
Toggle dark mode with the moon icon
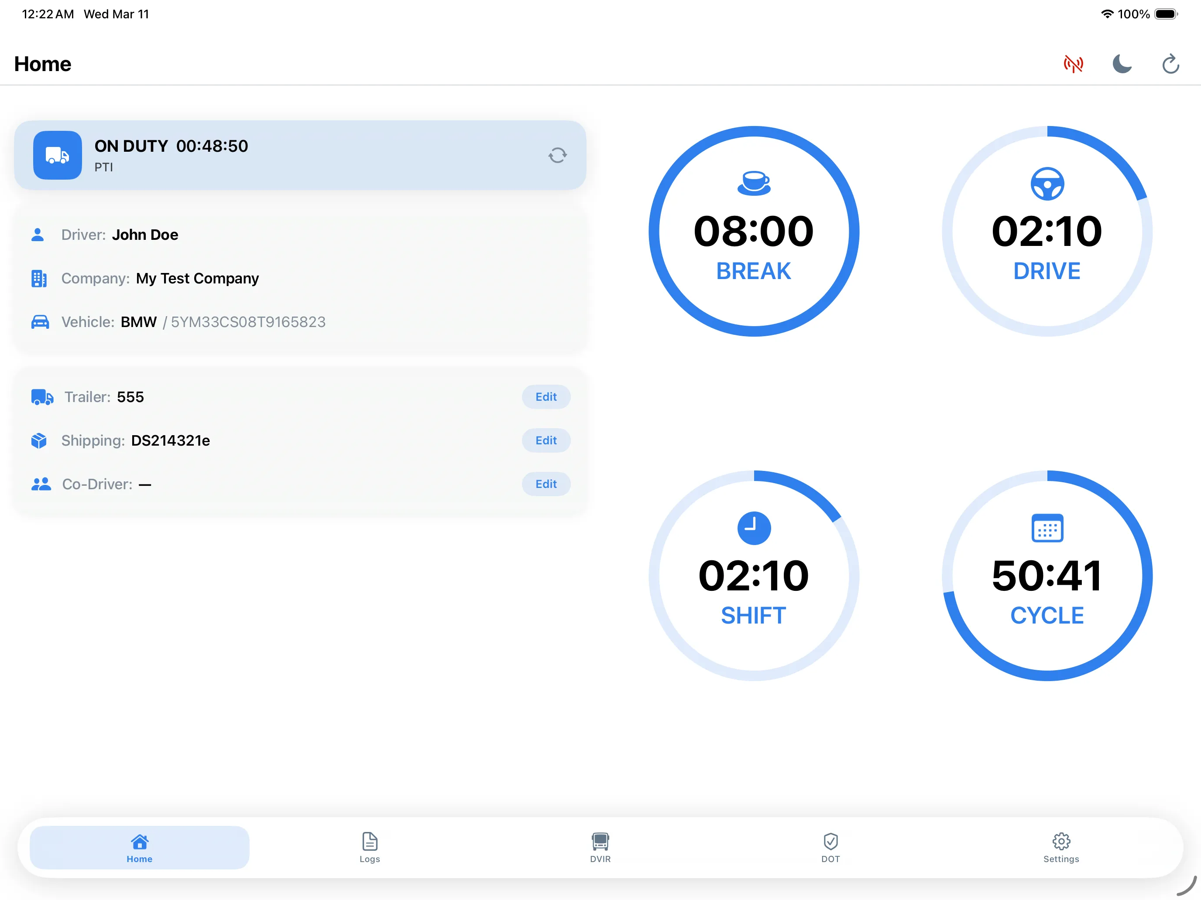click(1122, 64)
